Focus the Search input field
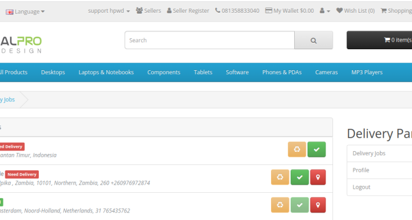 click(x=209, y=40)
